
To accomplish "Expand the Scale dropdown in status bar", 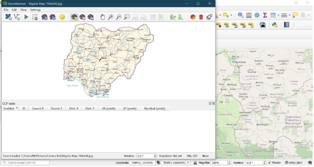I will point(188,163).
